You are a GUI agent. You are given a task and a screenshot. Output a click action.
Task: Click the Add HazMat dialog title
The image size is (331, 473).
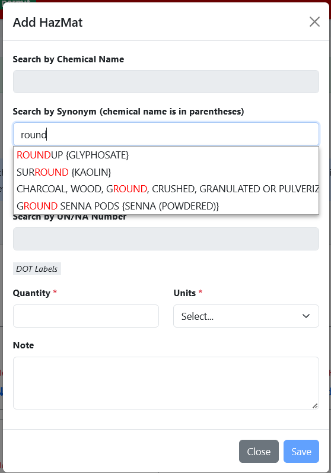click(47, 23)
